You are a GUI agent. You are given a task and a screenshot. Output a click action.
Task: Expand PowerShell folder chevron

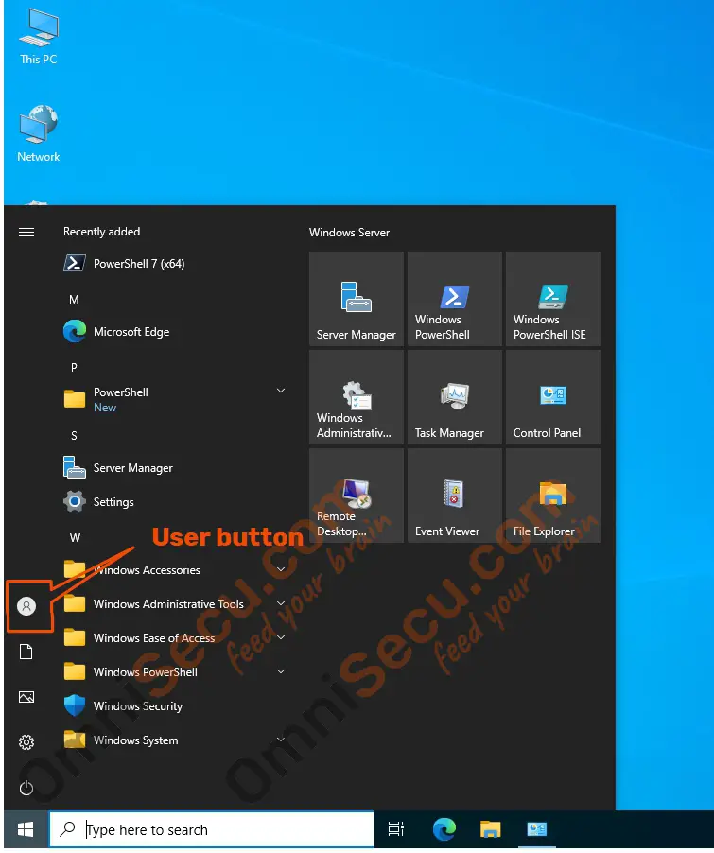pyautogui.click(x=281, y=391)
